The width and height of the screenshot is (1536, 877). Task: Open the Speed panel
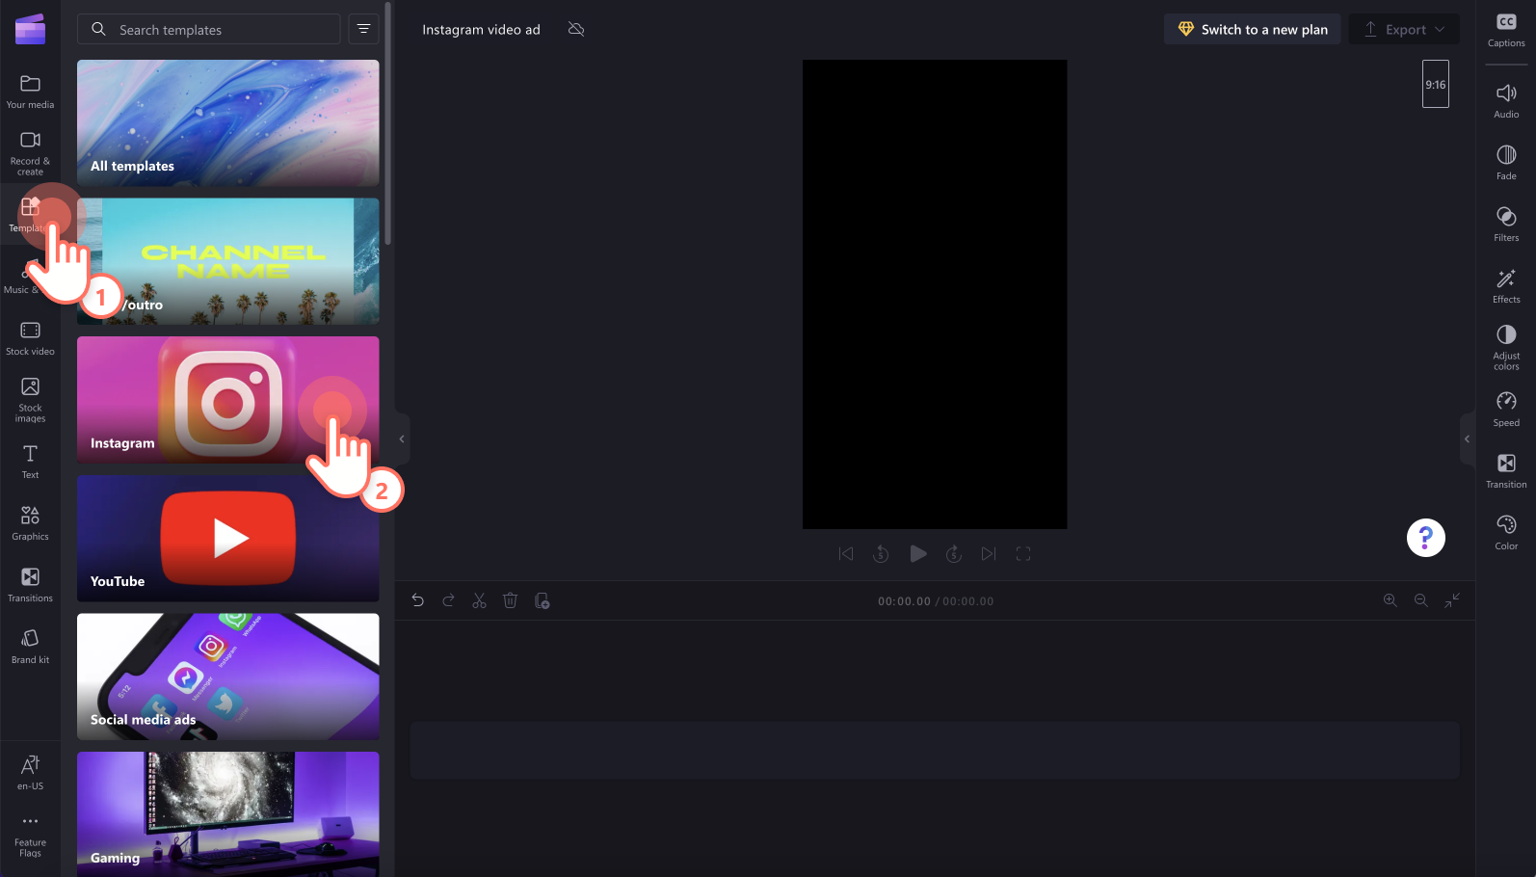point(1506,410)
